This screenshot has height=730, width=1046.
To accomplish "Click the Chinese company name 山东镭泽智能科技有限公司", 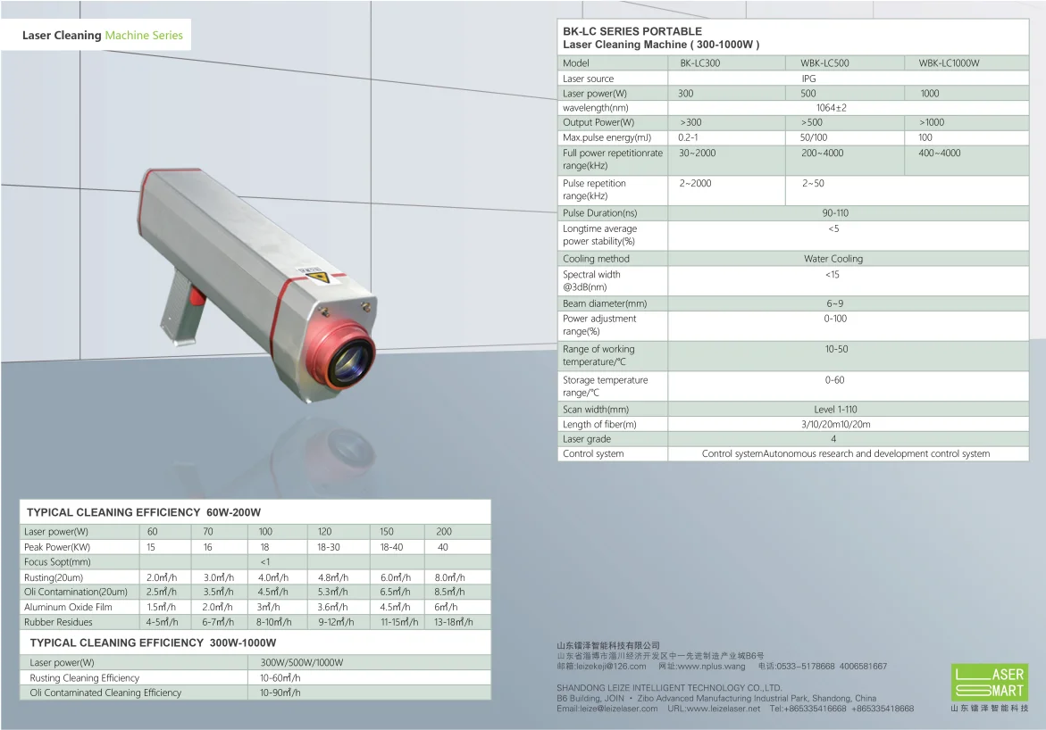I will pyautogui.click(x=608, y=645).
